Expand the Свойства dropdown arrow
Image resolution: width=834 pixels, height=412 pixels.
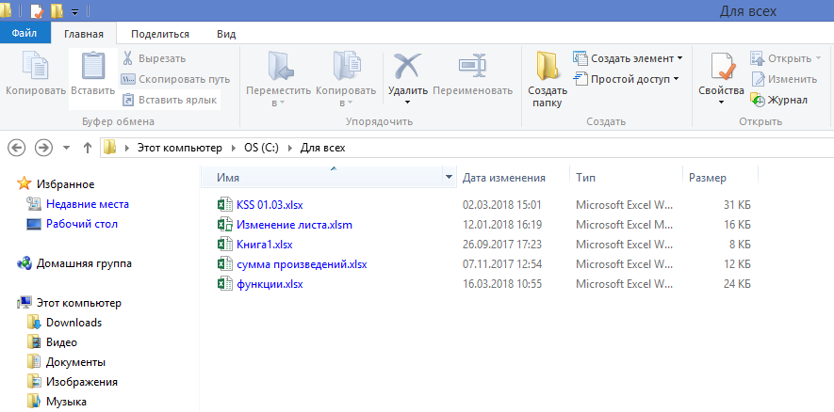[x=721, y=102]
